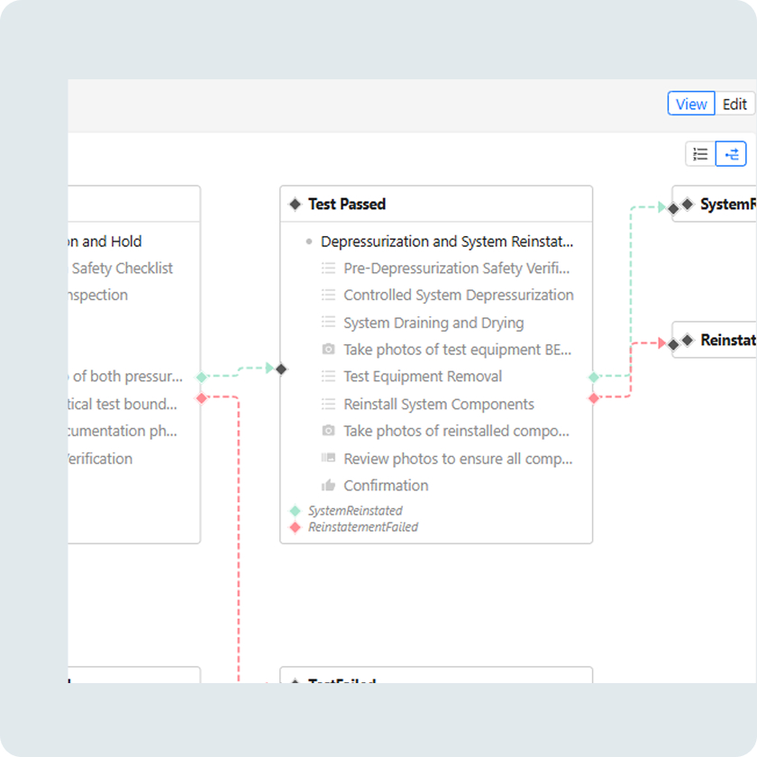757x757 pixels.
Task: Open the Safety Checklist item in left node
Action: click(123, 269)
